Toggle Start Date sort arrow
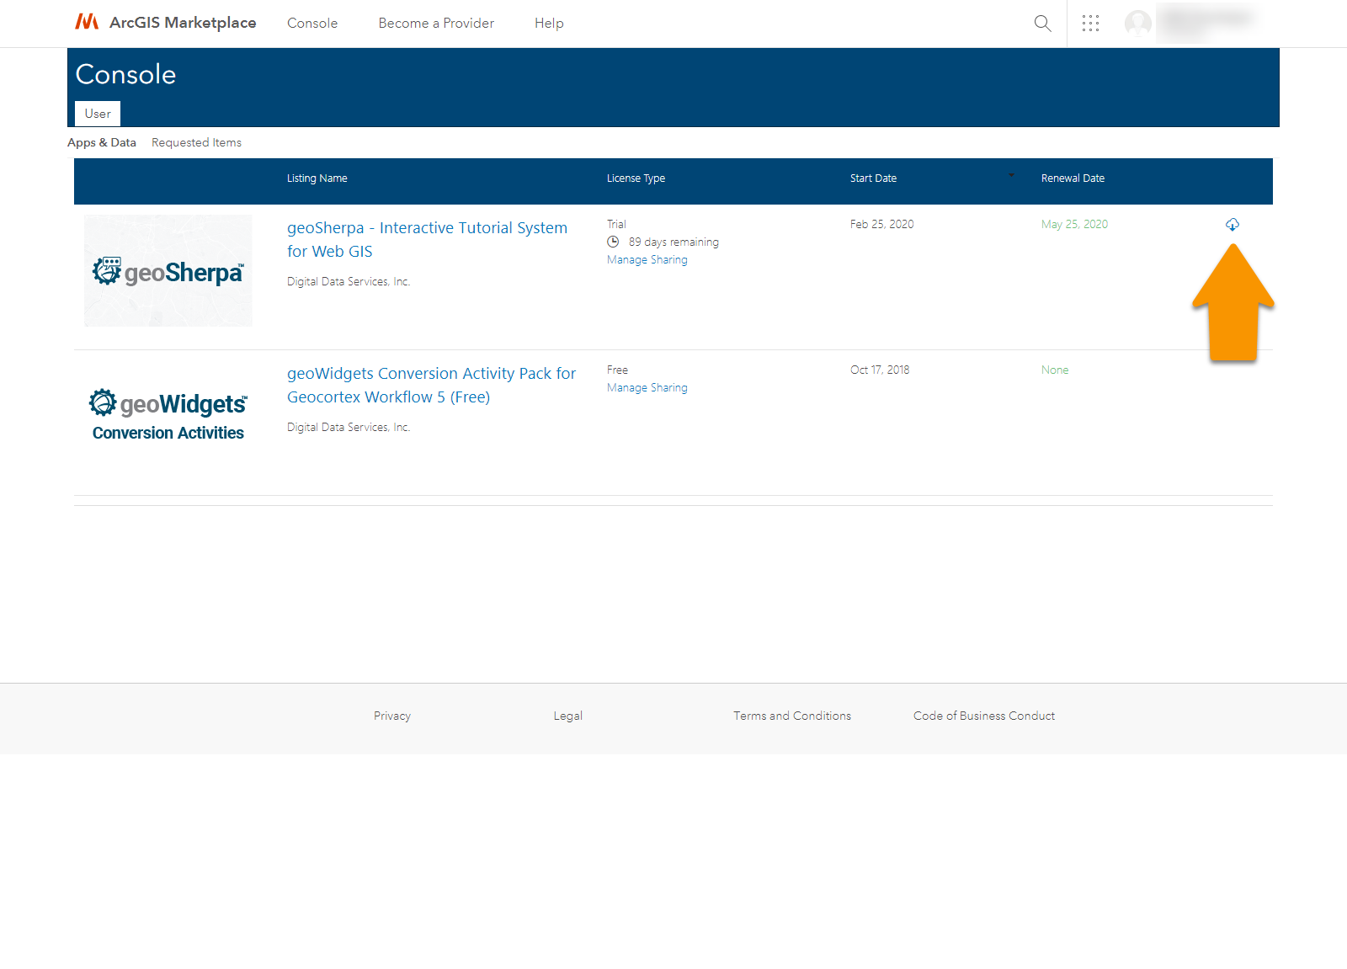1347x969 pixels. [1011, 175]
